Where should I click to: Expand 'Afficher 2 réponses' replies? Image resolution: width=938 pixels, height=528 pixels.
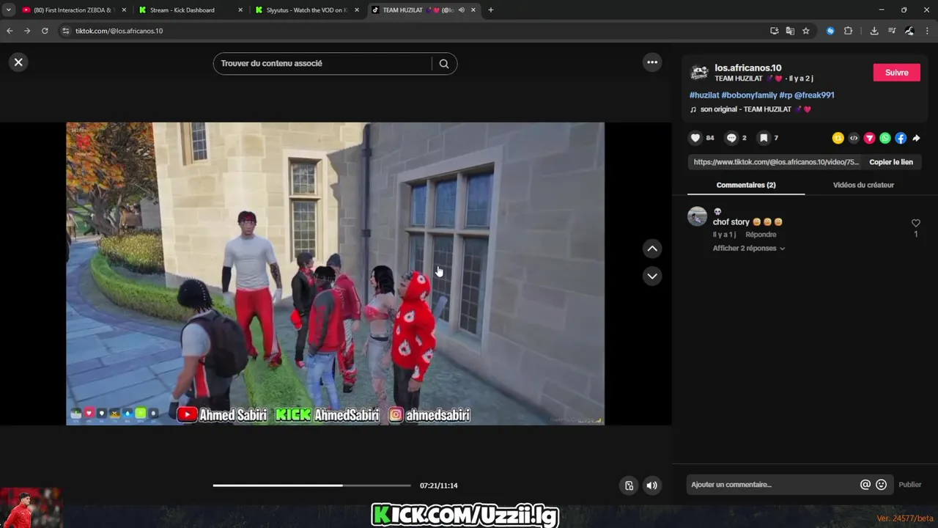(x=749, y=249)
